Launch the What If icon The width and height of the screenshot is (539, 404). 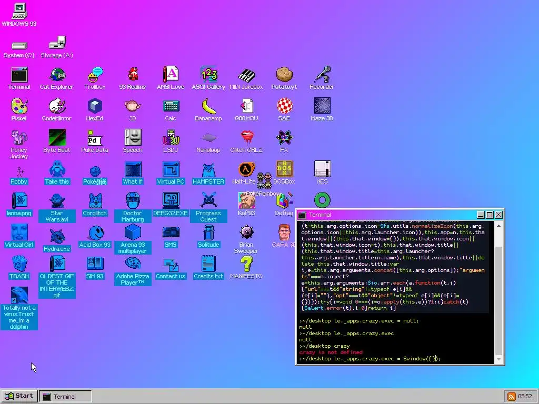pyautogui.click(x=133, y=173)
